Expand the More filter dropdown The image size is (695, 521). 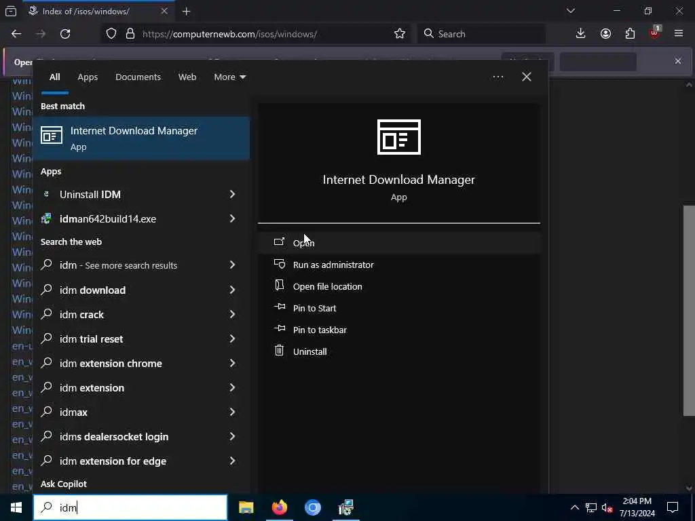coord(229,77)
